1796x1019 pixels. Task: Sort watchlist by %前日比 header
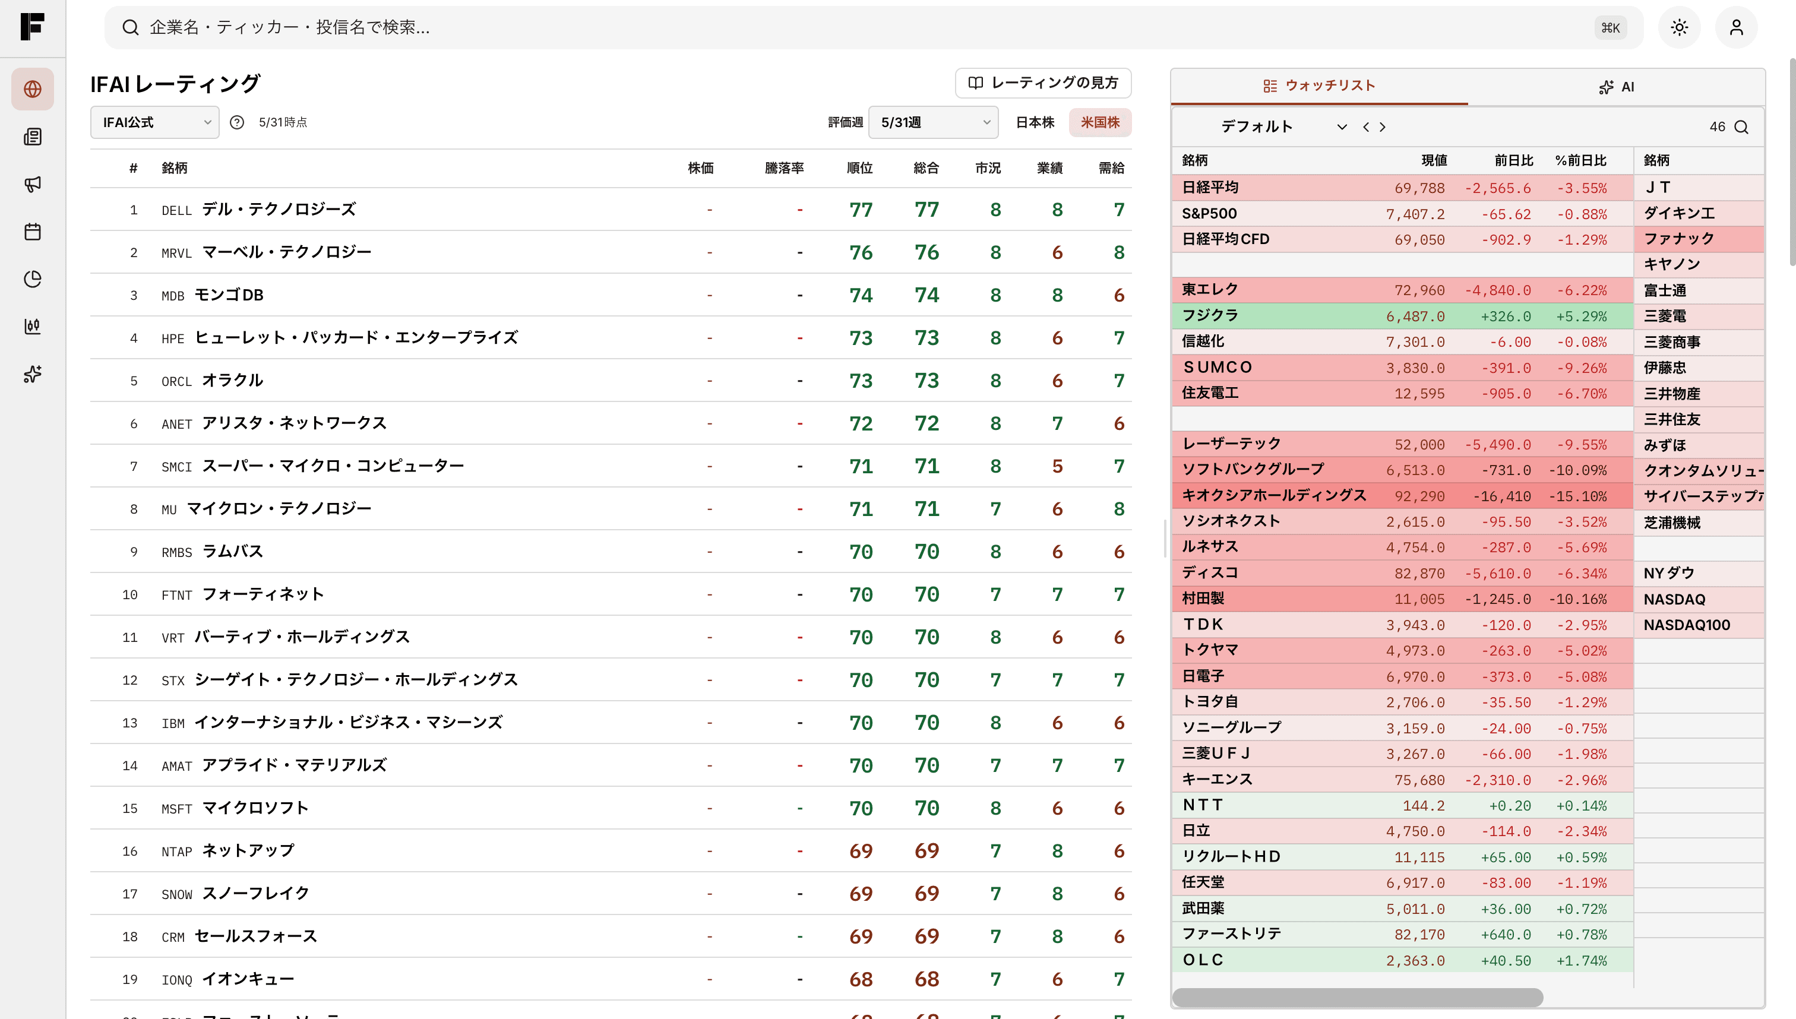point(1580,160)
